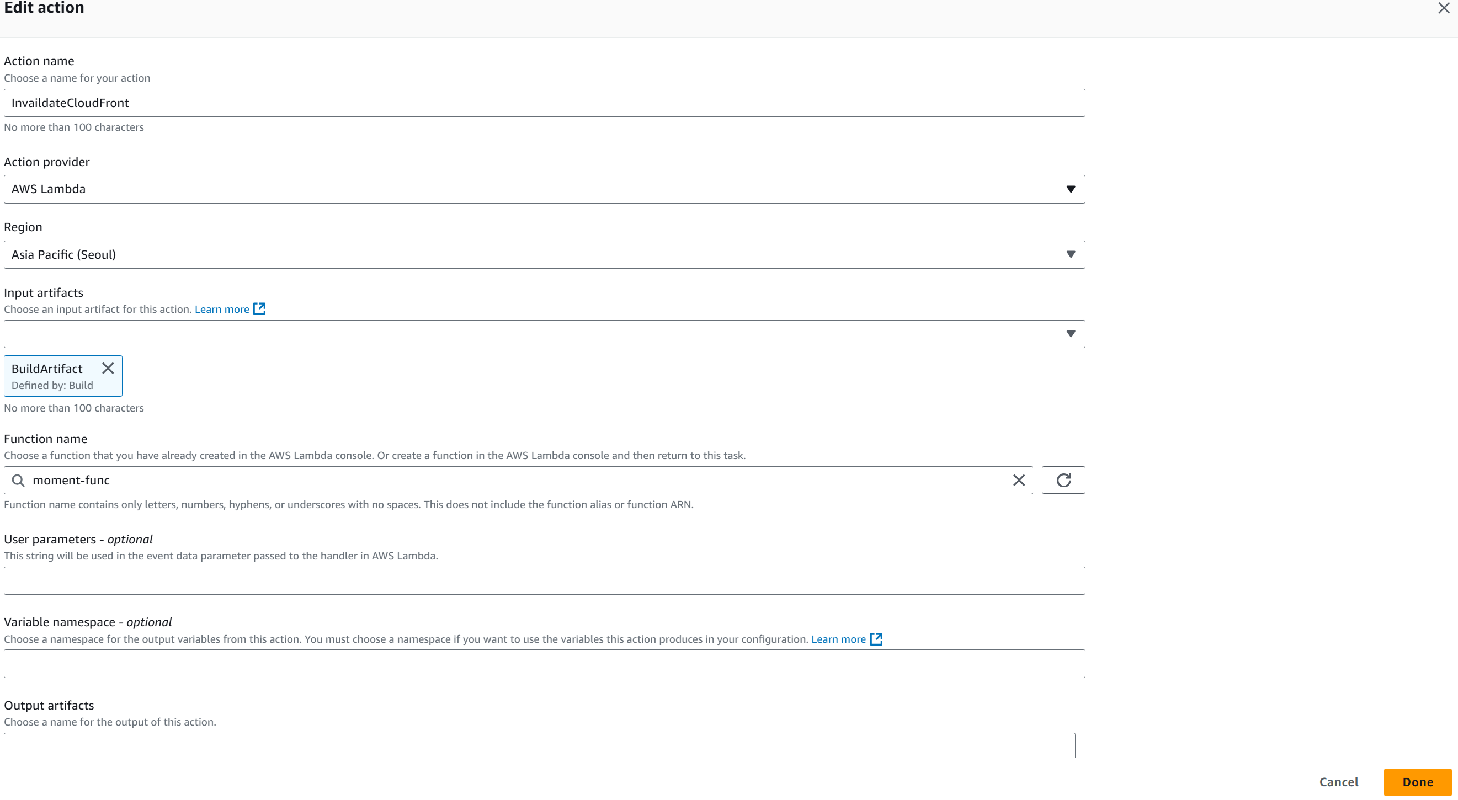Click the Input artifacts dropdown arrow

coord(1070,334)
